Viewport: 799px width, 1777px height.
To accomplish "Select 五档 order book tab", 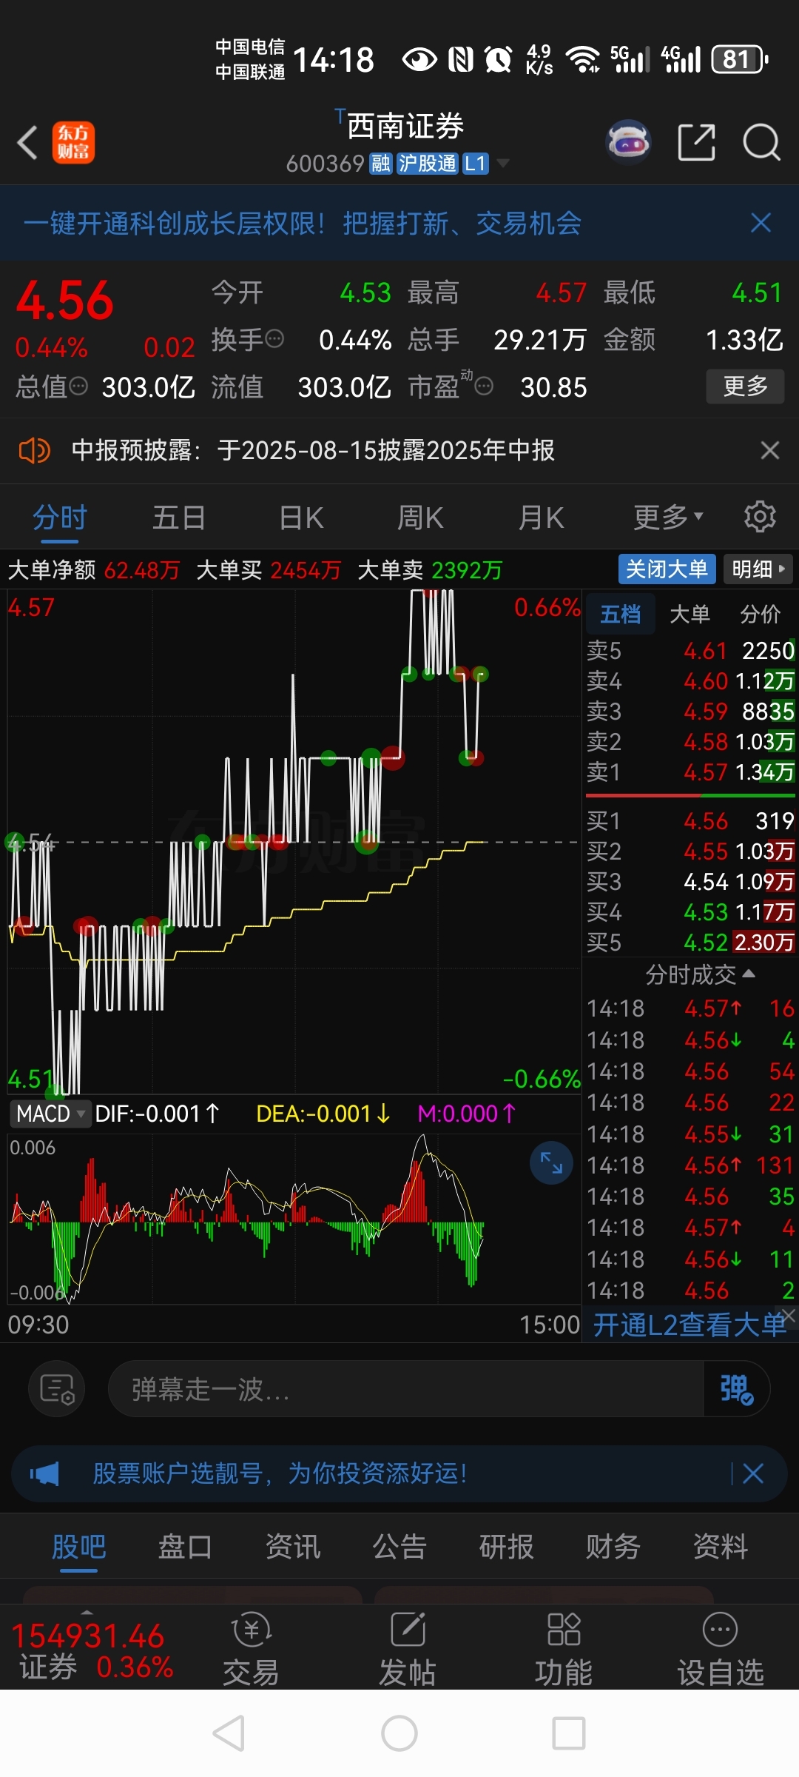I will 620,614.
